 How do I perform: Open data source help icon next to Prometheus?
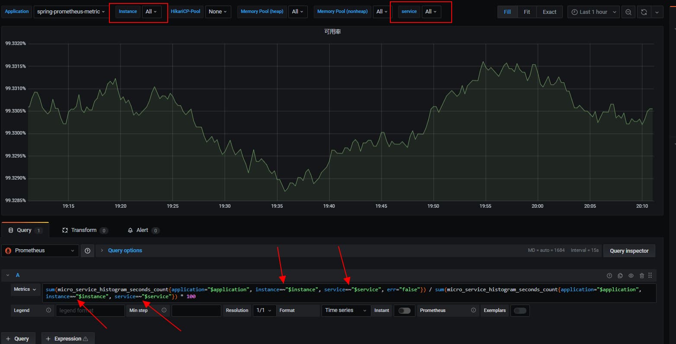click(87, 251)
